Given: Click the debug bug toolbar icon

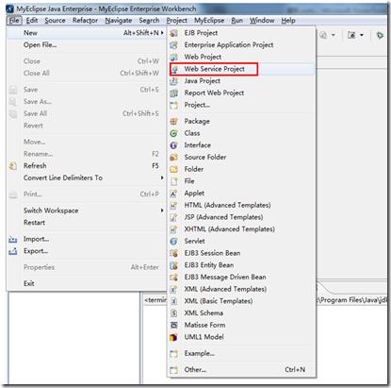Looking at the screenshot, I should (380, 35).
